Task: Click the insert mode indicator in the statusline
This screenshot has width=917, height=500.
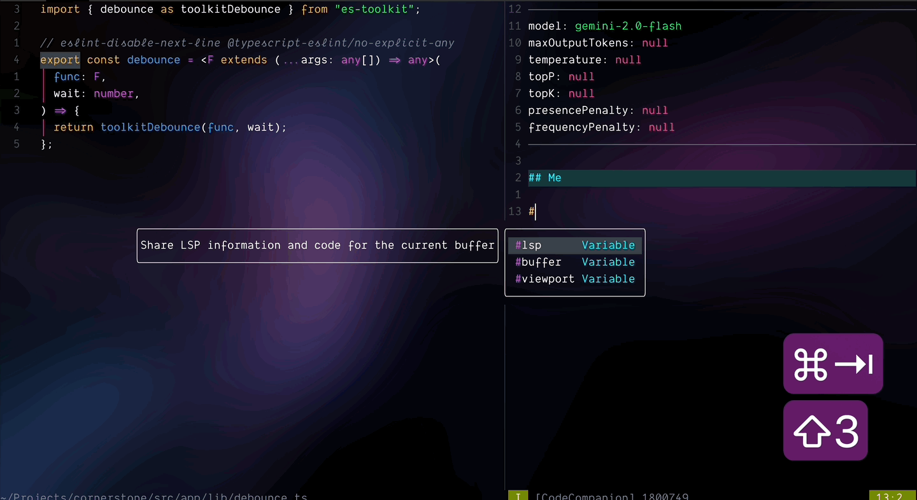Action: [x=518, y=497]
